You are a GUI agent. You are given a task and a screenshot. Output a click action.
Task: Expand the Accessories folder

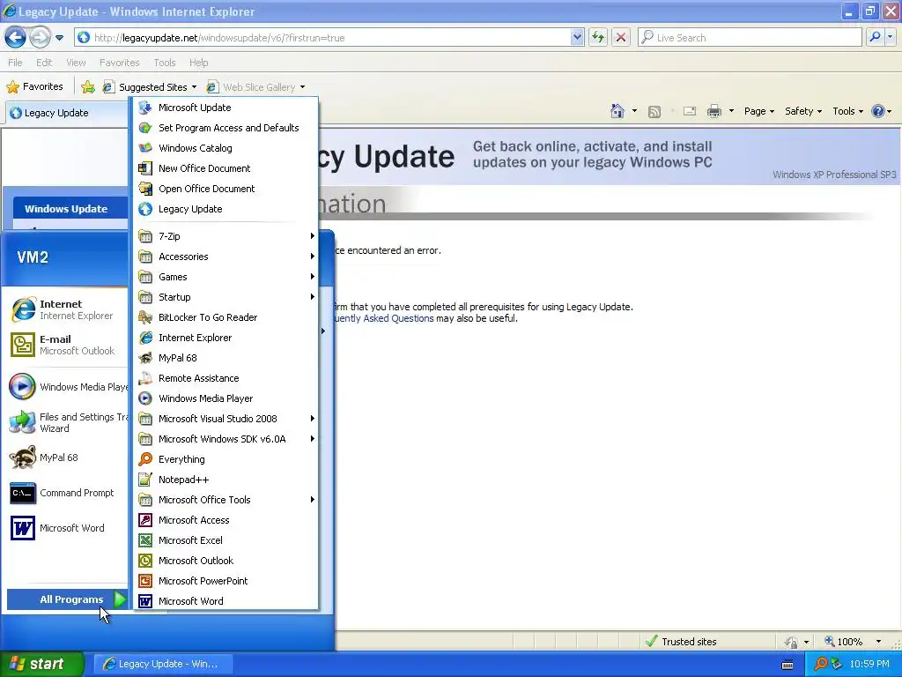(225, 257)
